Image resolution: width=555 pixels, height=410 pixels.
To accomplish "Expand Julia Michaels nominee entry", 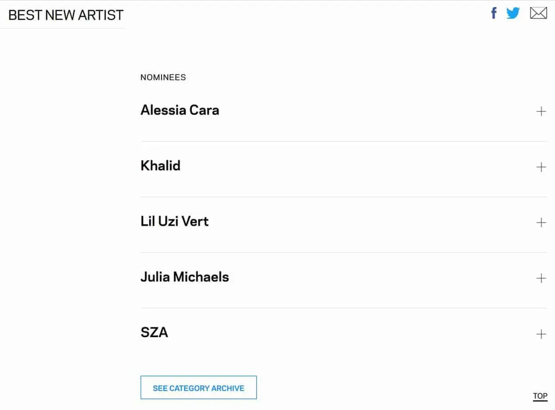I will (x=541, y=278).
